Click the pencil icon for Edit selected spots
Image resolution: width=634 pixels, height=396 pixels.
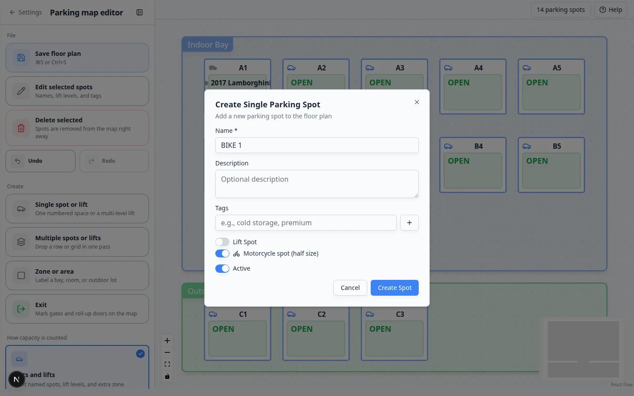tap(21, 91)
